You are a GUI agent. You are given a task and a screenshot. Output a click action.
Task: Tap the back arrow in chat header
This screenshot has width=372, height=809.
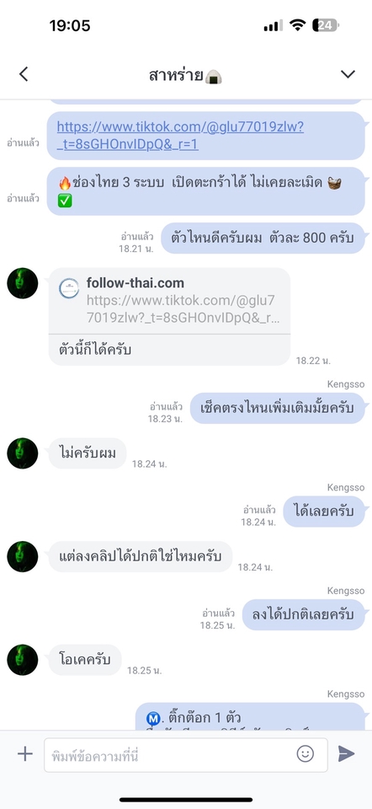(x=24, y=74)
